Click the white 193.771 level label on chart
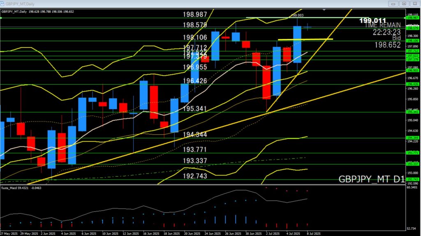 tap(195, 150)
